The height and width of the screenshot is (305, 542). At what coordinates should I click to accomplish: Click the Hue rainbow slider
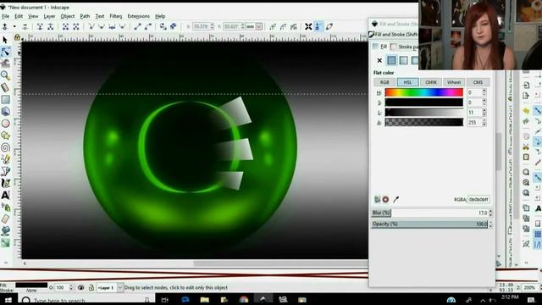point(423,92)
